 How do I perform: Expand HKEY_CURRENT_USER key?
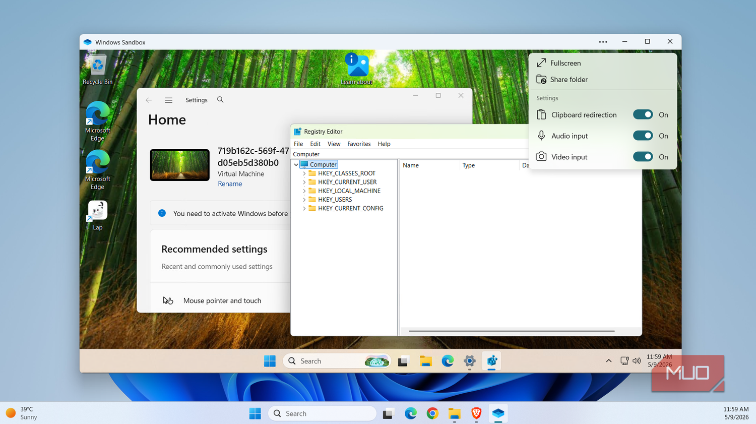[304, 182]
